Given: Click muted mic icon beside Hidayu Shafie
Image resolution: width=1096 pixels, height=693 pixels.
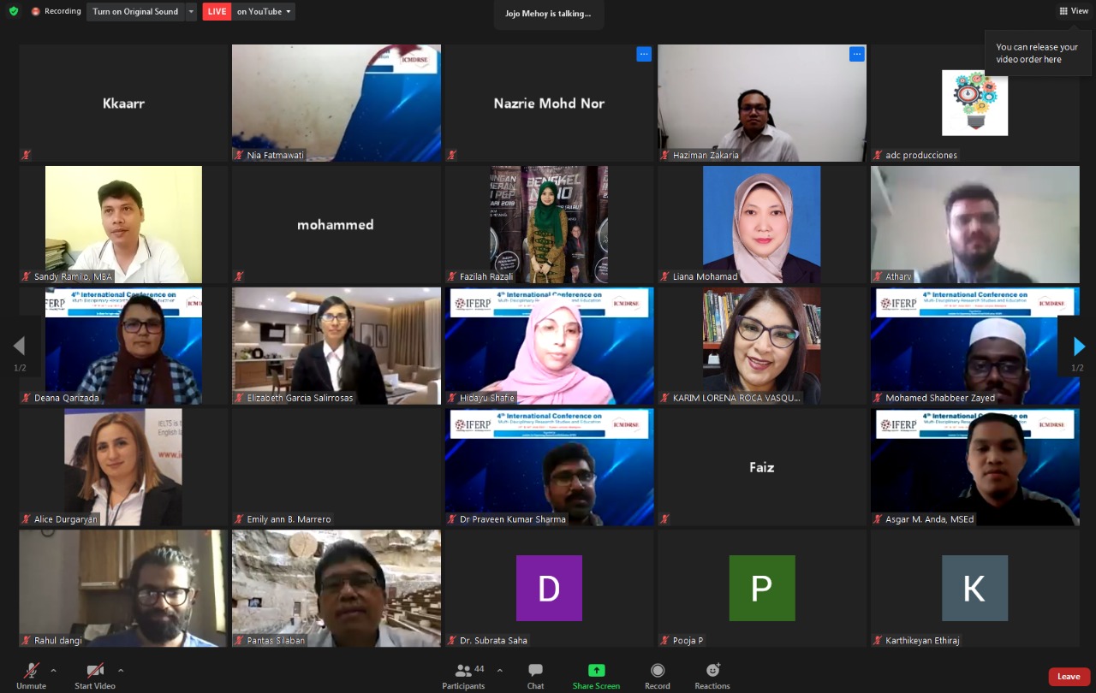Looking at the screenshot, I should coord(451,398).
